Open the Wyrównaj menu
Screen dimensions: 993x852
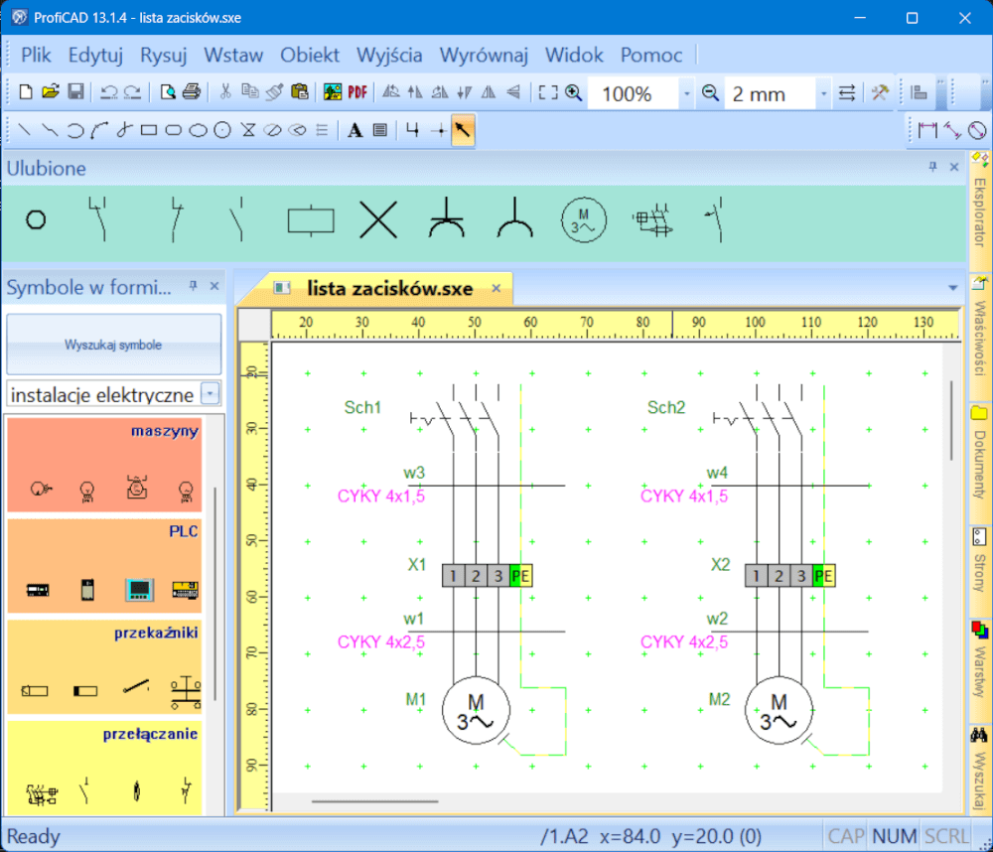click(484, 55)
